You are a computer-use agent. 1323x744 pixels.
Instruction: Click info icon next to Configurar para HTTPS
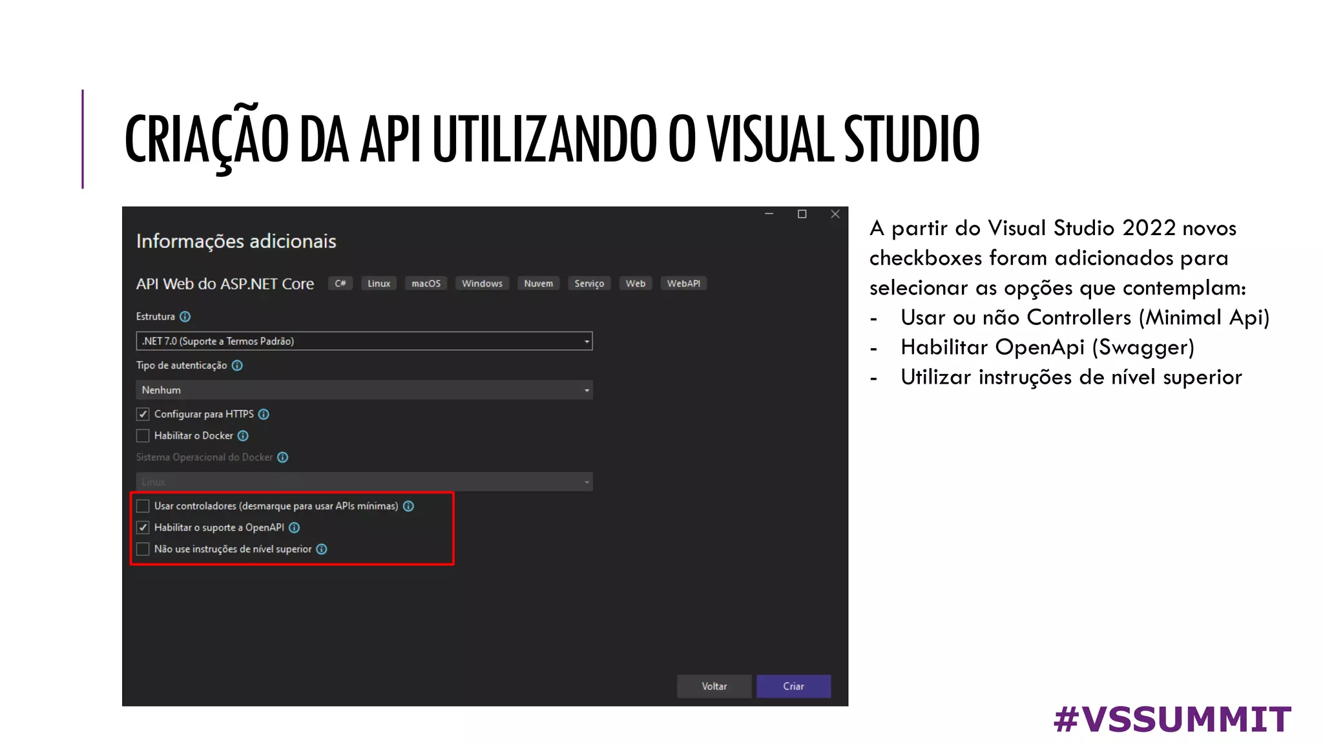pyautogui.click(x=264, y=414)
